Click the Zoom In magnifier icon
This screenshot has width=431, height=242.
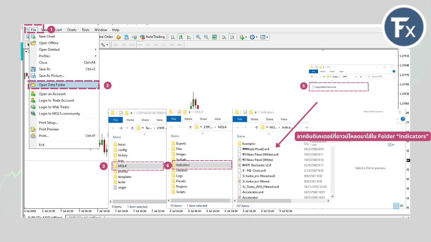[198, 37]
